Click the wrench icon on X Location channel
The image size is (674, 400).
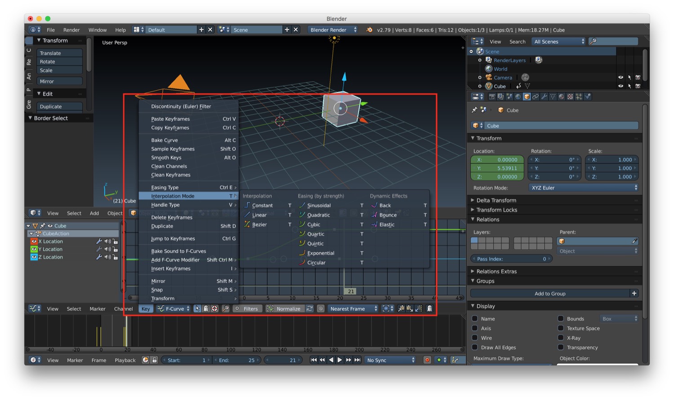[99, 242]
